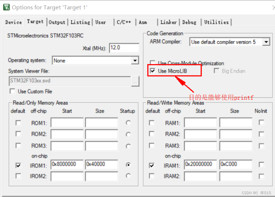Enable the Use Custom File checkbox
Image resolution: width=275 pixels, height=197 pixels.
point(13,91)
